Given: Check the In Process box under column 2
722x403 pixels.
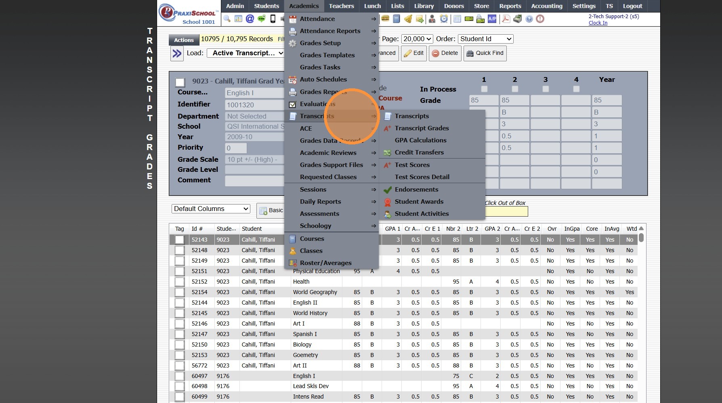Looking at the screenshot, I should click(x=515, y=89).
